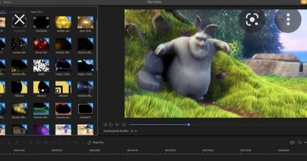Switch to the Frame (35) tab

tap(36, 12)
